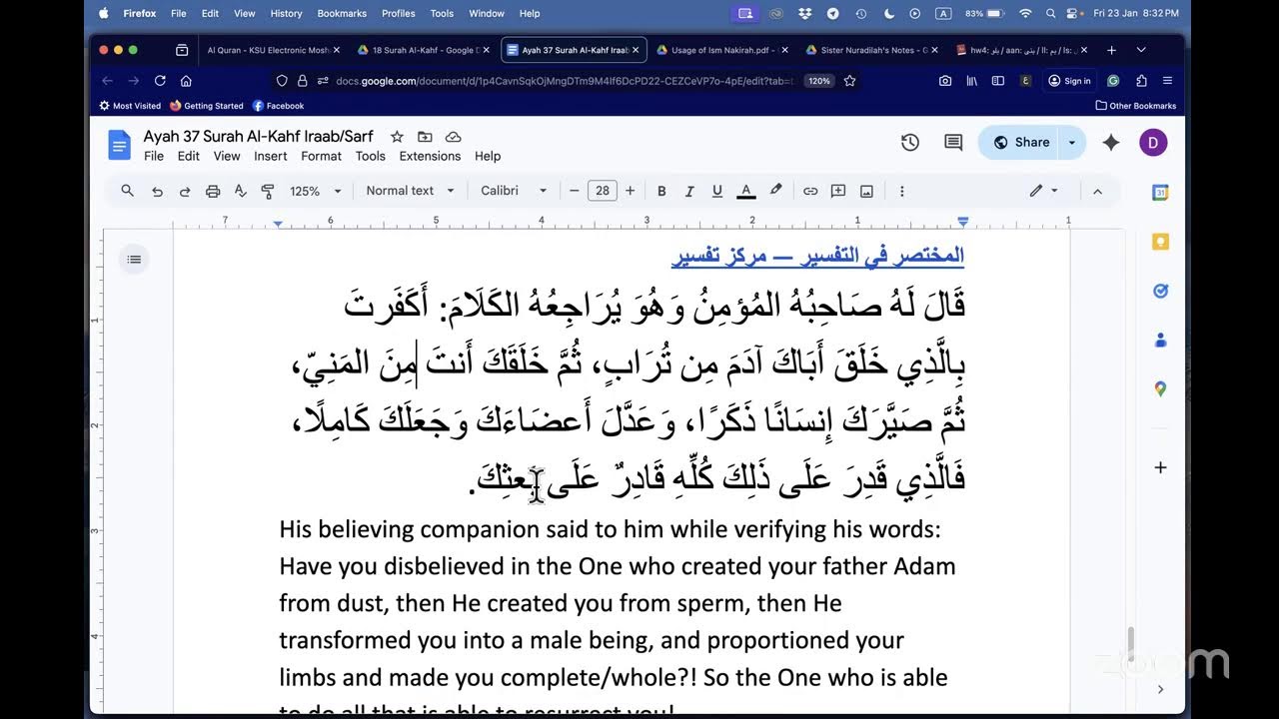The height and width of the screenshot is (719, 1279).
Task: Open Other Bookmarks folder
Action: pyautogui.click(x=1136, y=106)
